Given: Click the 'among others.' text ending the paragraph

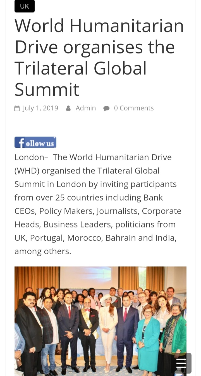Looking at the screenshot, I should 43,251.
